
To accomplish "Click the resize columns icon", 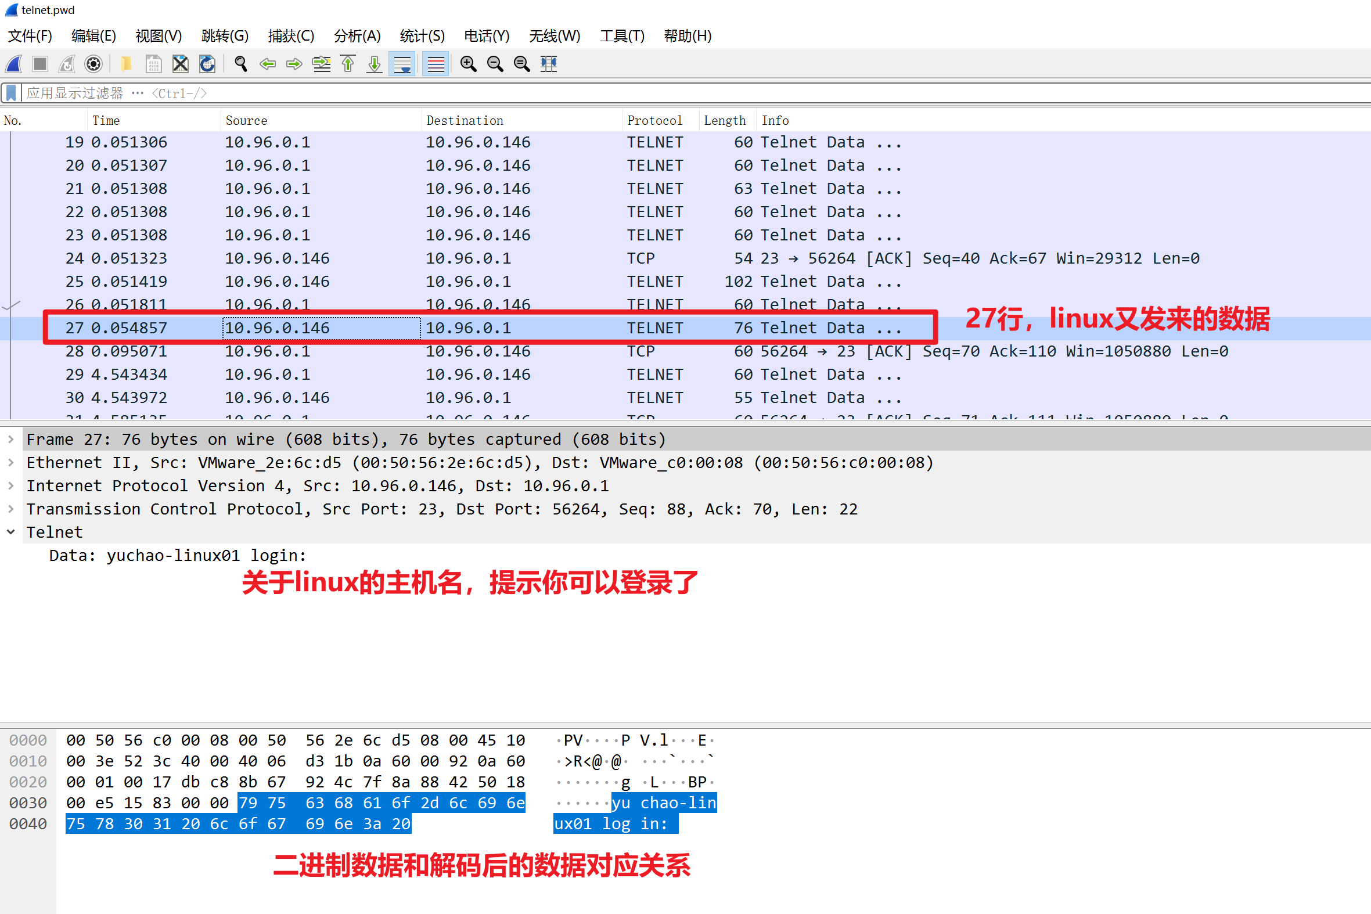I will pos(549,63).
